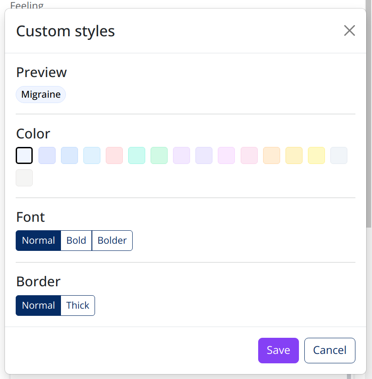This screenshot has height=379, width=372.
Task: Click the currently selected black-outlined swatch
Action: pos(24,155)
